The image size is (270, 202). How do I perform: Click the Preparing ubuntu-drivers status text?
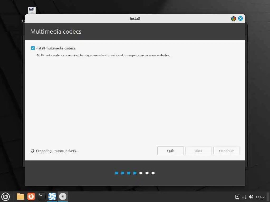click(x=57, y=151)
